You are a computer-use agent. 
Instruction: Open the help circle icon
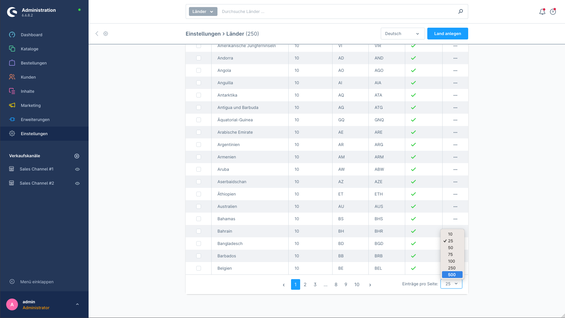click(553, 12)
